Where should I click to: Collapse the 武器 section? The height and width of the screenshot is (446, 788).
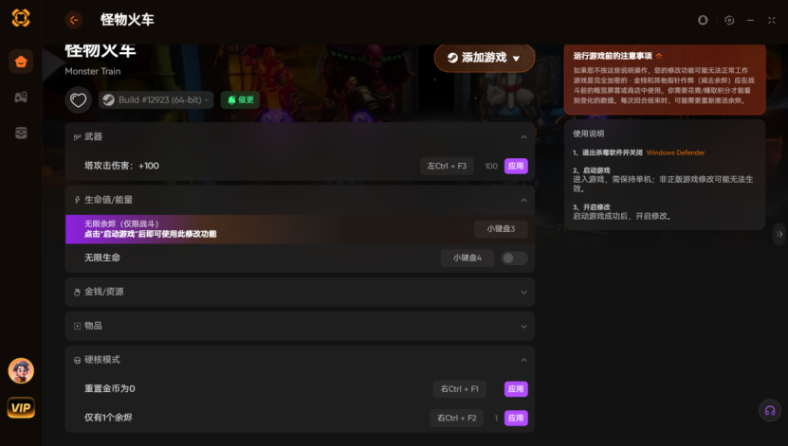point(523,137)
